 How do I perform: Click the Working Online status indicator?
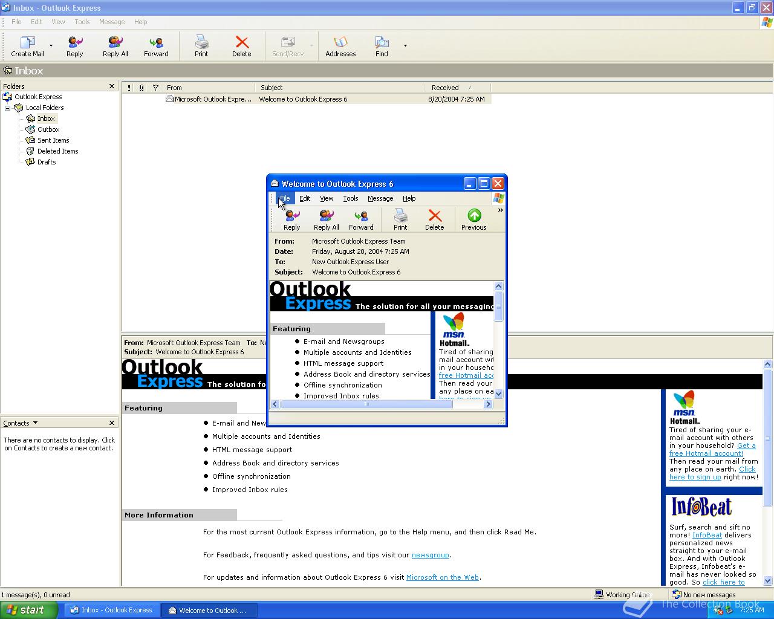click(x=622, y=595)
